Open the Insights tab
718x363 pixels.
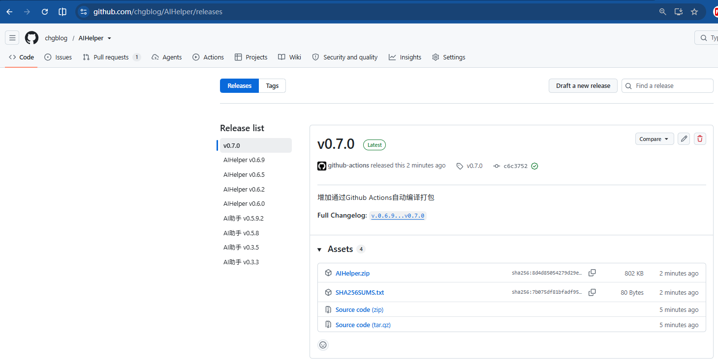tap(405, 57)
